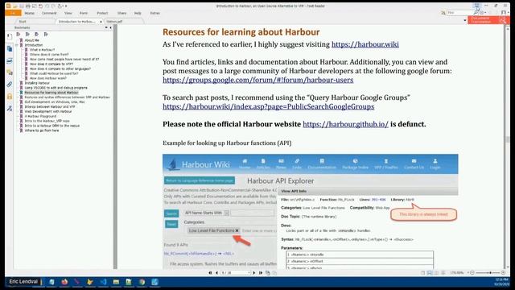Select continuous page view in status bar
The width and height of the screenshot is (515, 290).
430,273
